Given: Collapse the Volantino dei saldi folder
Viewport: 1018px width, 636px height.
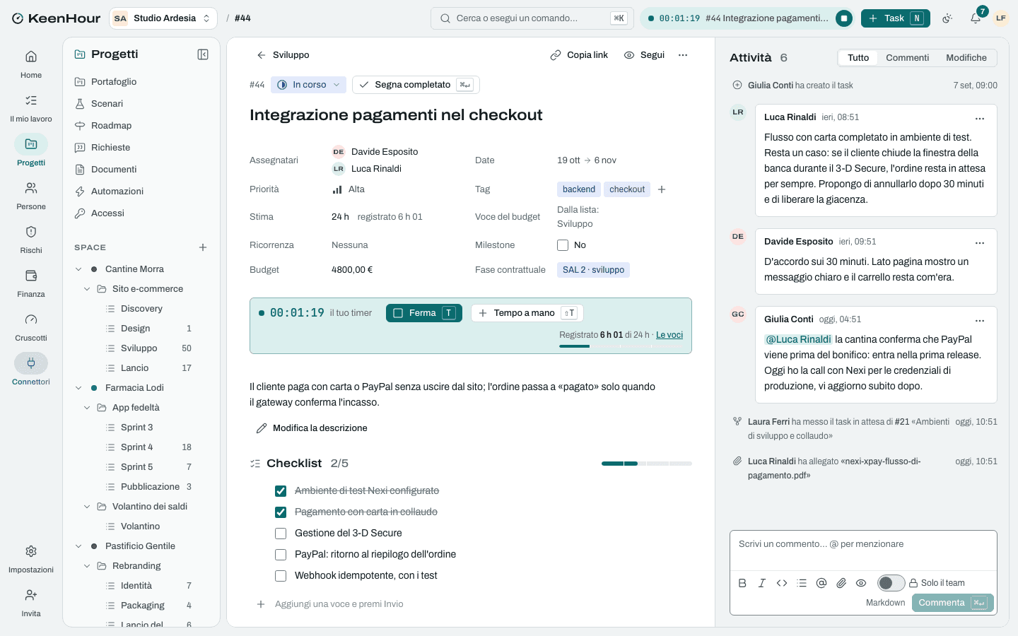Looking at the screenshot, I should click(87, 507).
